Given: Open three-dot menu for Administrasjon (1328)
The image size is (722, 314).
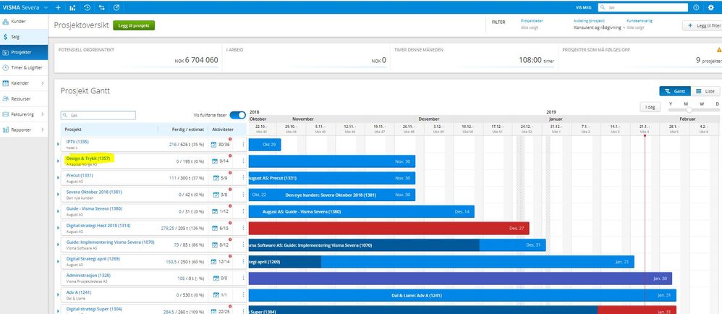Looking at the screenshot, I should click(243, 278).
